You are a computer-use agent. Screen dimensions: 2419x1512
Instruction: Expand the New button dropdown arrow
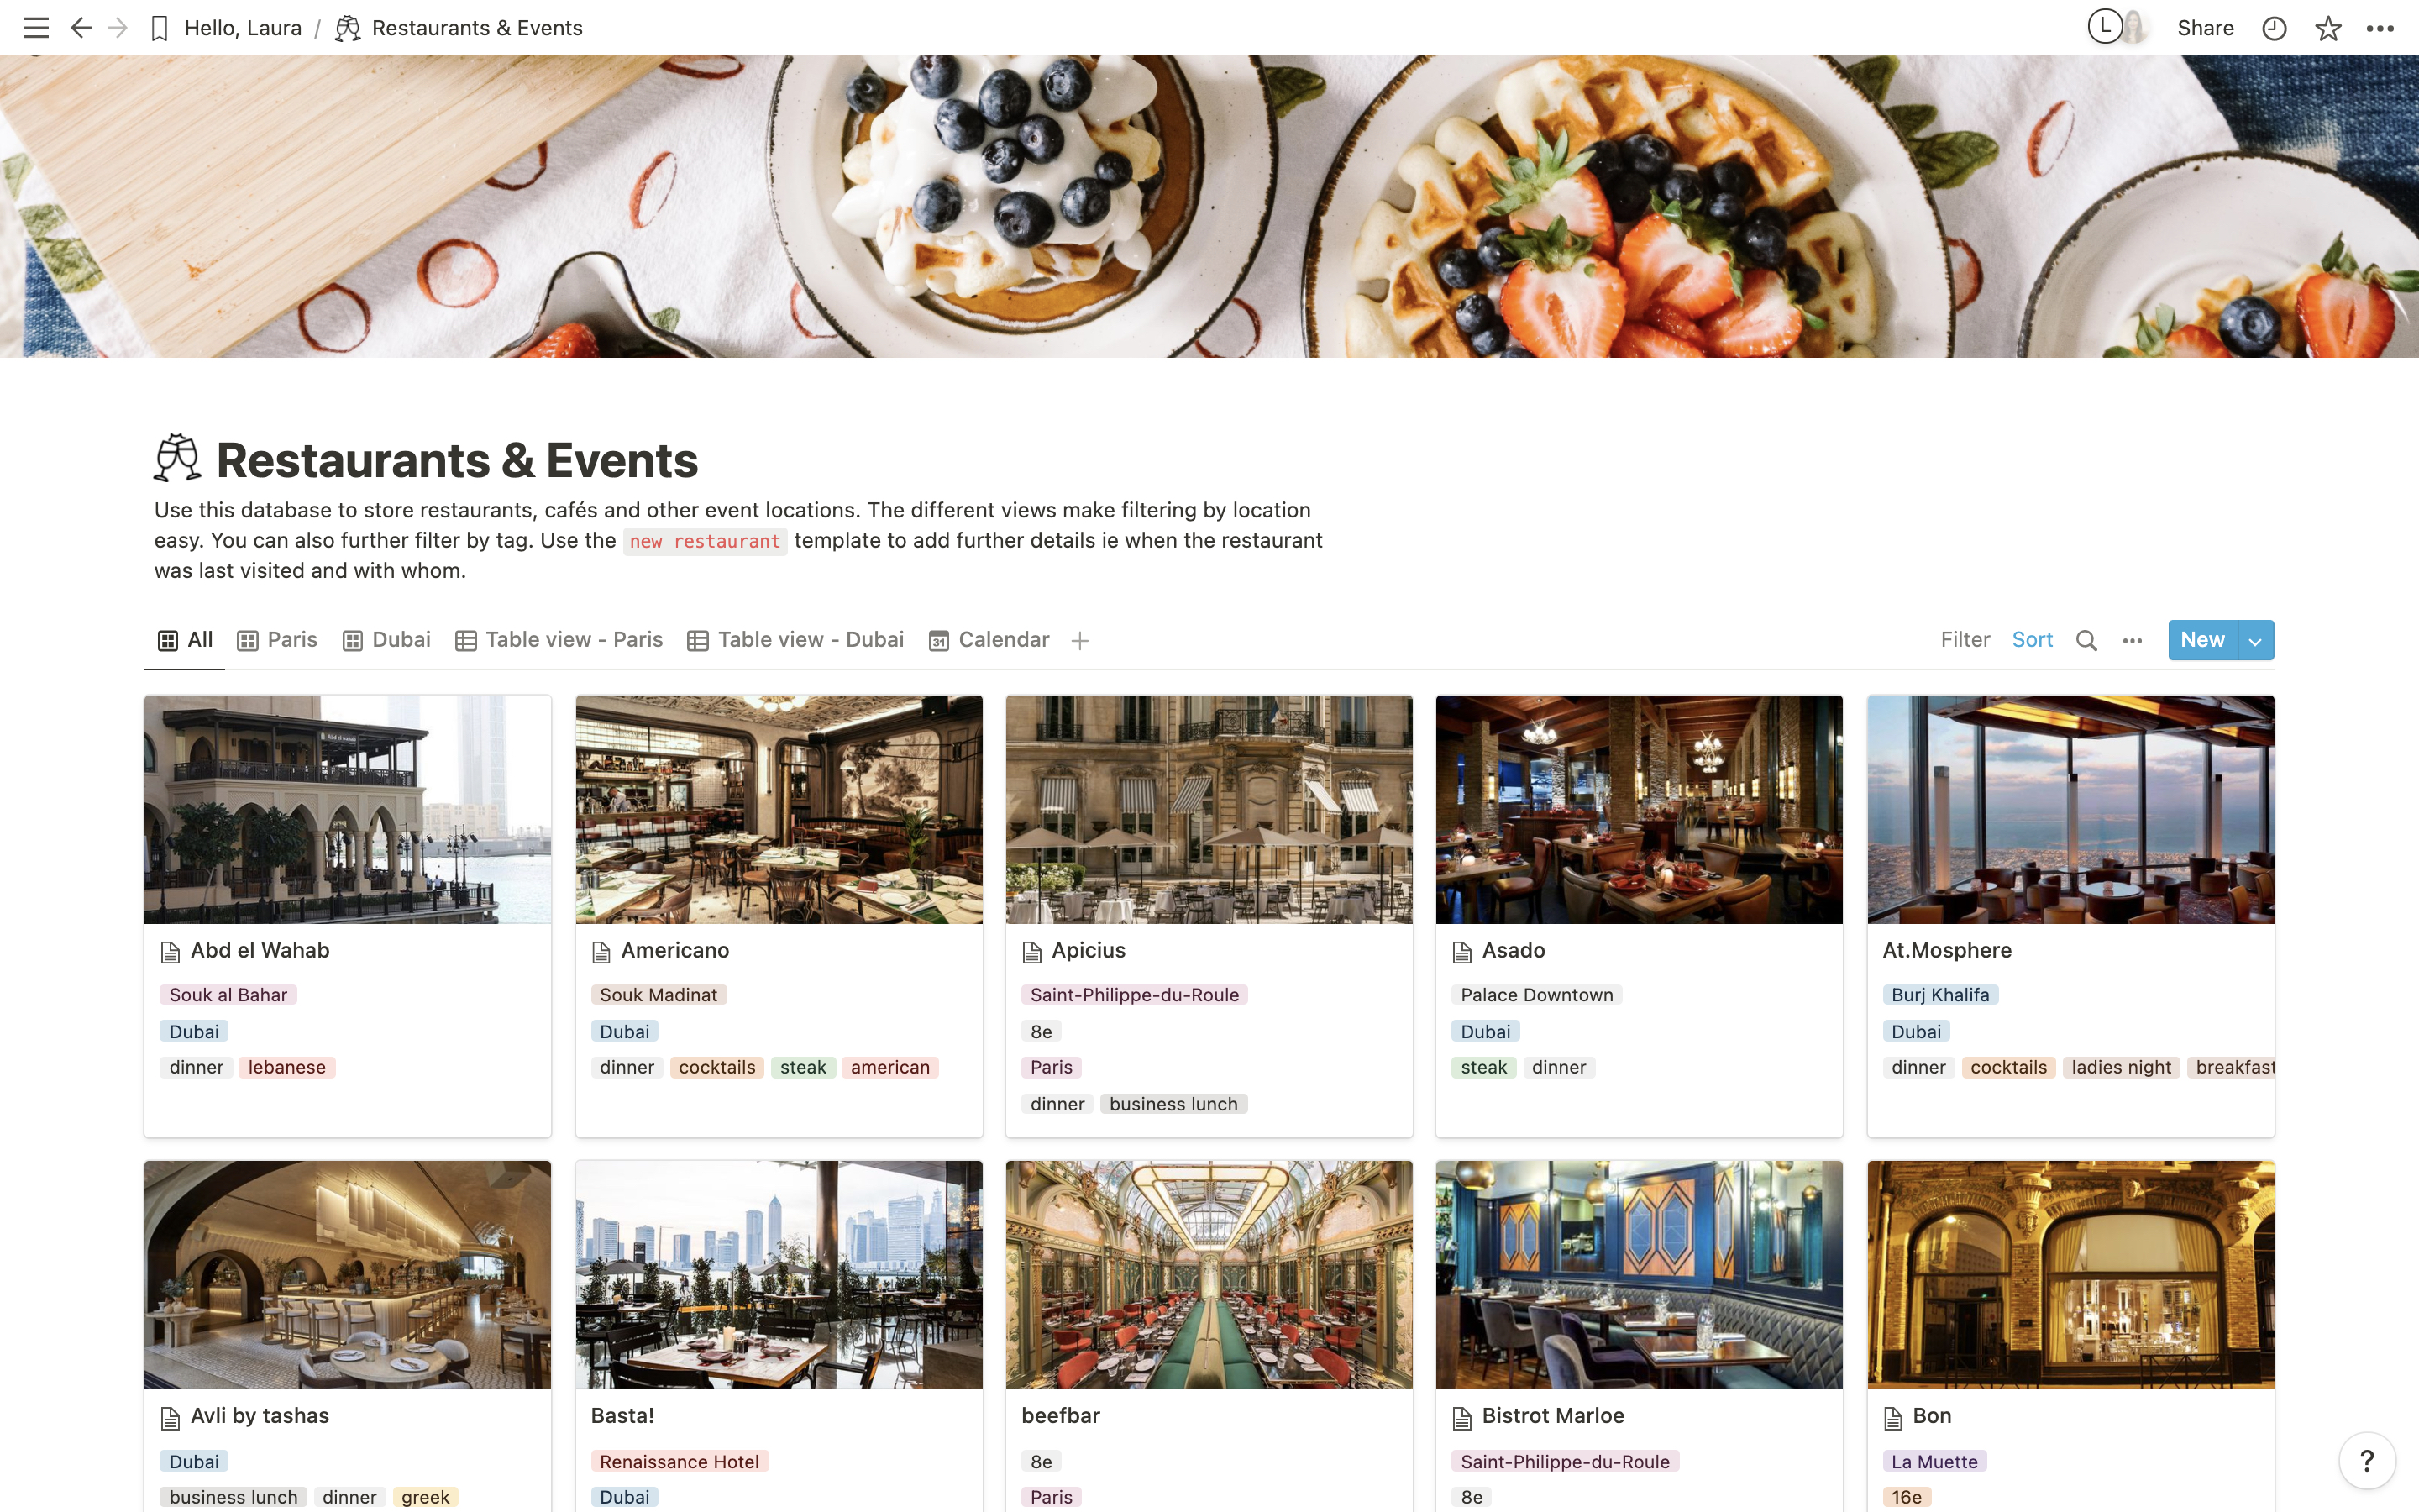click(2255, 640)
